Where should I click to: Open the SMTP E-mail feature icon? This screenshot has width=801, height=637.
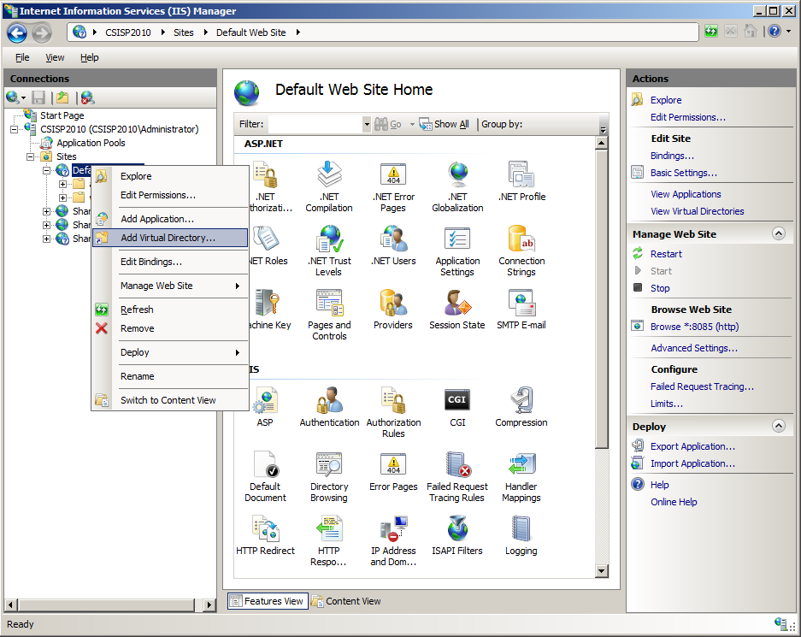pos(521,304)
